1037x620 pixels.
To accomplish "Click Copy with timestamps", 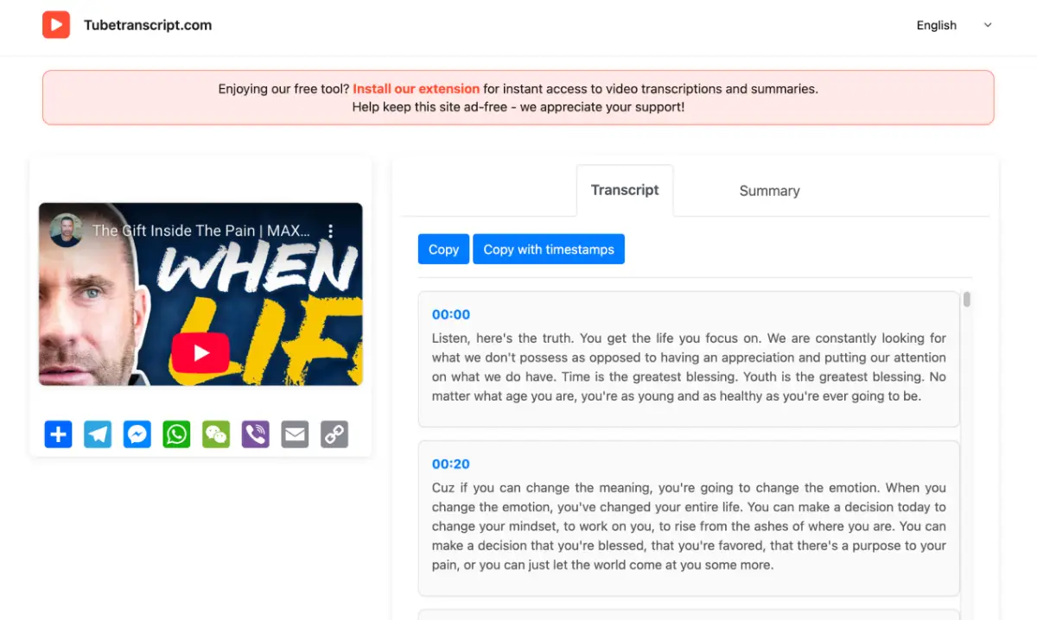I will tap(548, 249).
